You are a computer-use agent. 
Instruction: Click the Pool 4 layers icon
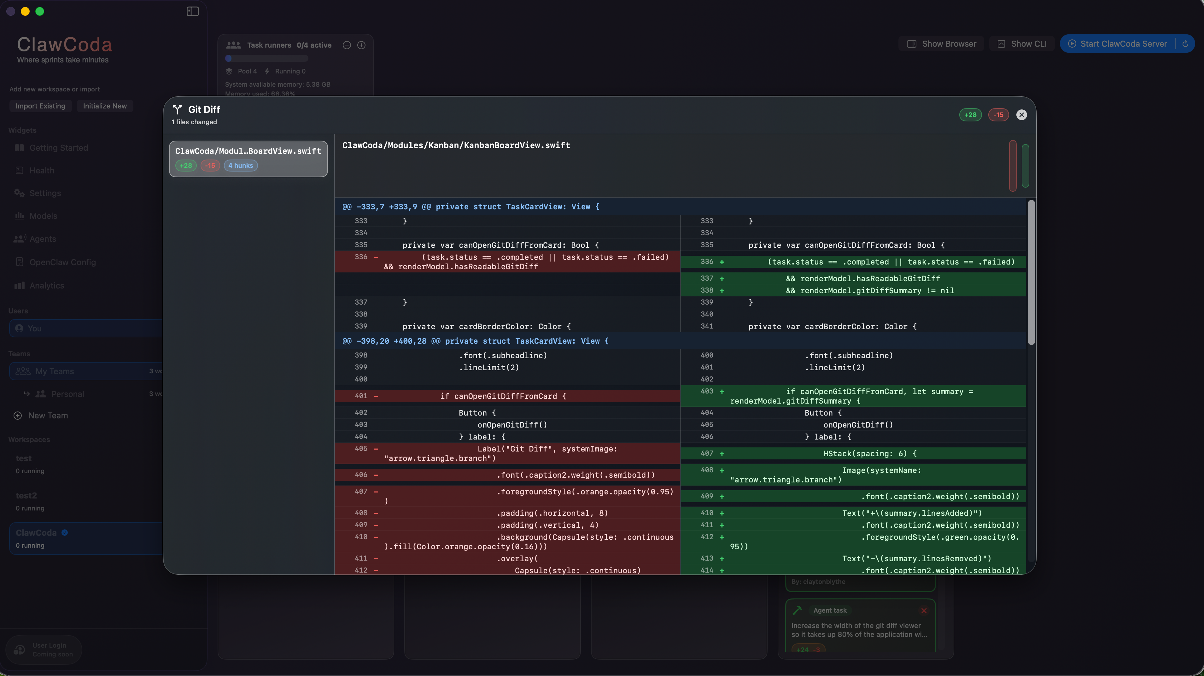click(x=229, y=71)
